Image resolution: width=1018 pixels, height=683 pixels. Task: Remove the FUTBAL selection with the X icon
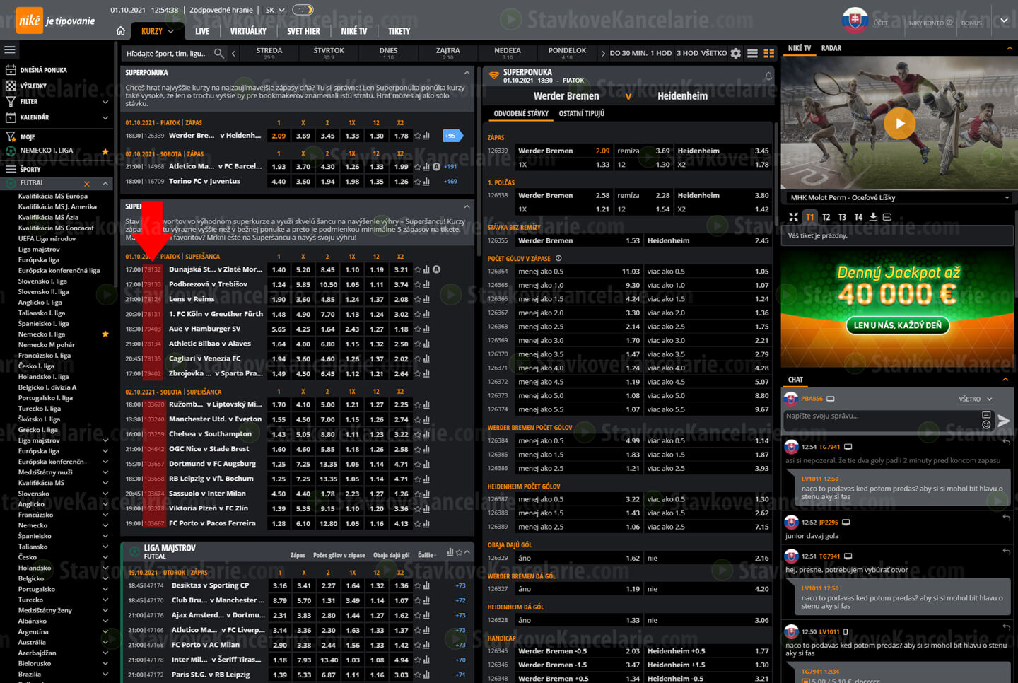tap(86, 183)
